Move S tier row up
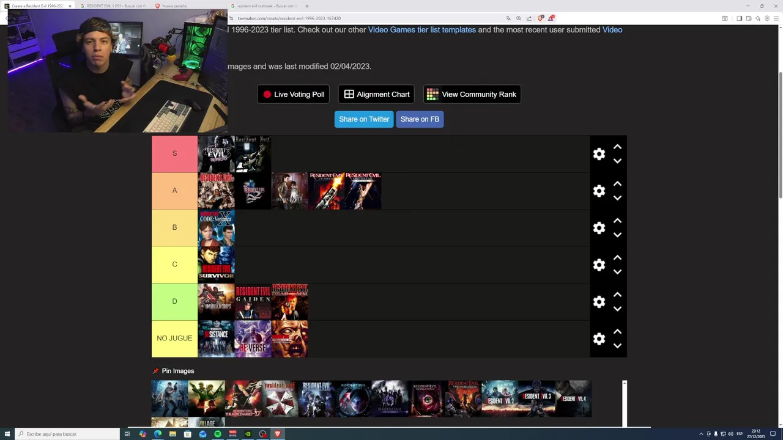 click(x=617, y=147)
